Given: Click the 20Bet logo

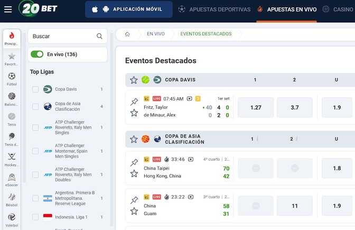Looking at the screenshot, I should (x=38, y=8).
